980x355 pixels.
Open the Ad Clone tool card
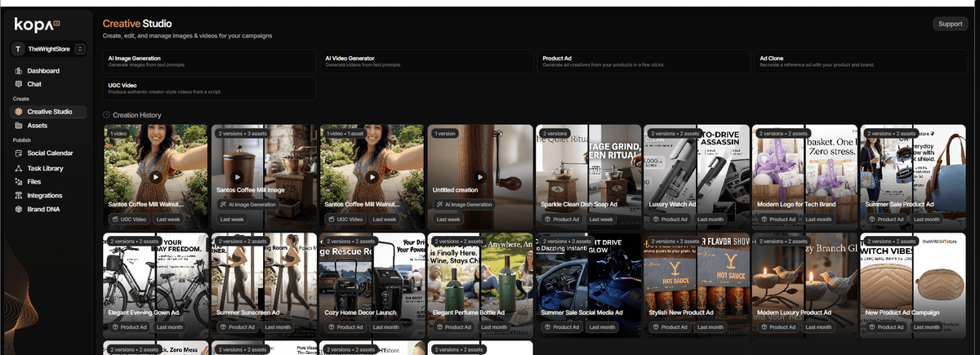(860, 61)
